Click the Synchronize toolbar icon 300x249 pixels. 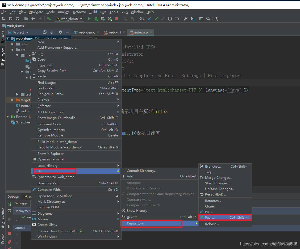pos(17,19)
